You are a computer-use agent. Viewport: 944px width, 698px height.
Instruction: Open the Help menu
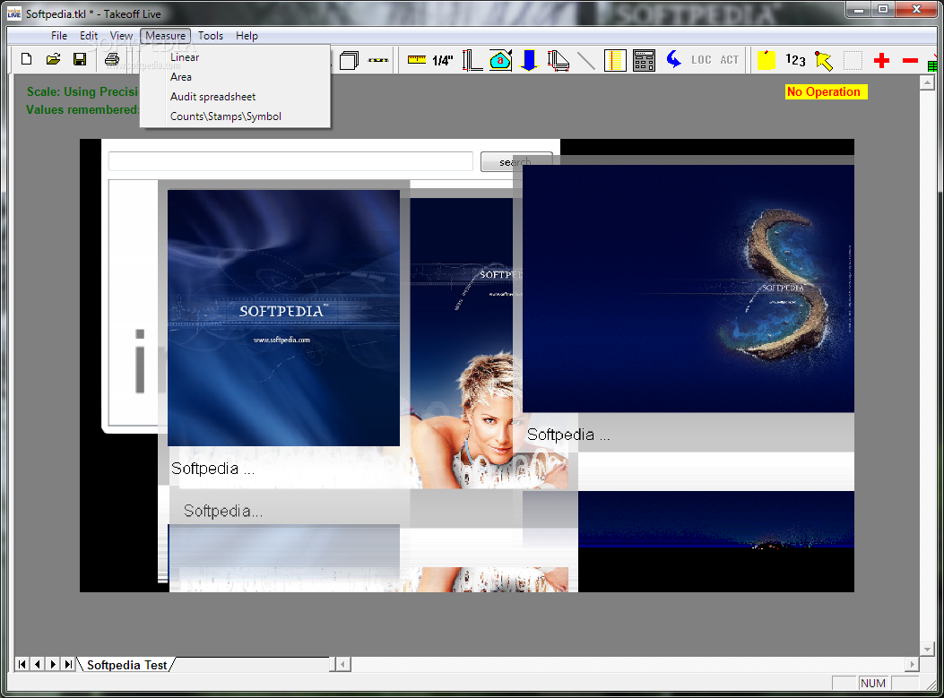point(247,36)
